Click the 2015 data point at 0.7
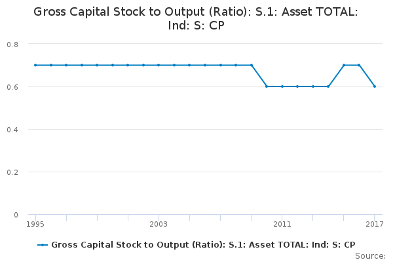 pyautogui.click(x=344, y=65)
